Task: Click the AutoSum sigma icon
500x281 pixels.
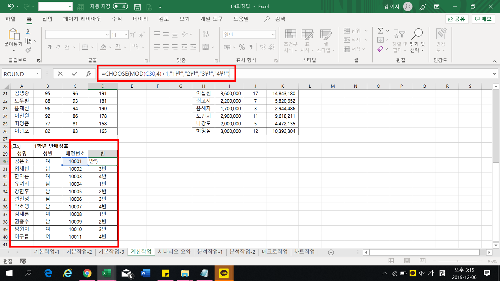Action: pyautogui.click(x=380, y=31)
